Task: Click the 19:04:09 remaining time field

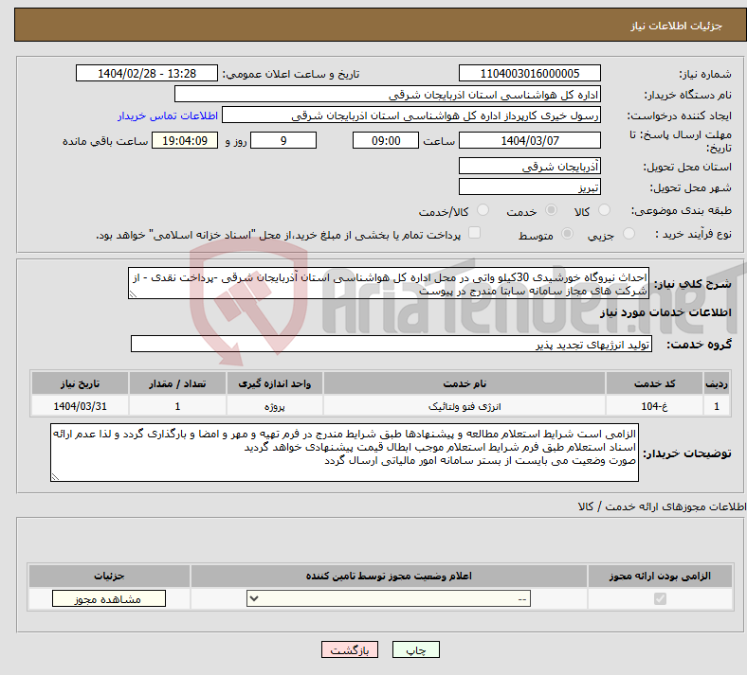Action: (x=185, y=140)
